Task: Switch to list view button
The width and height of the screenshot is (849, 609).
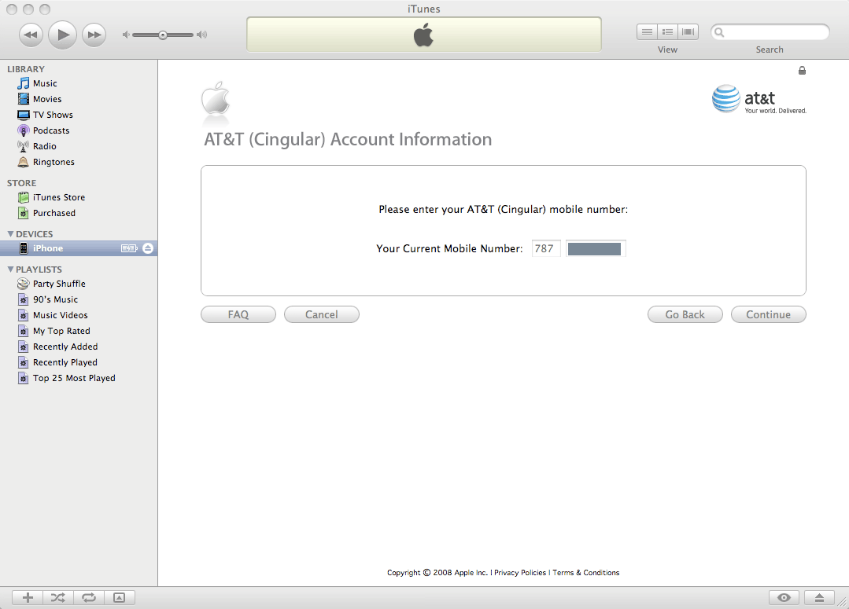Action: (647, 32)
